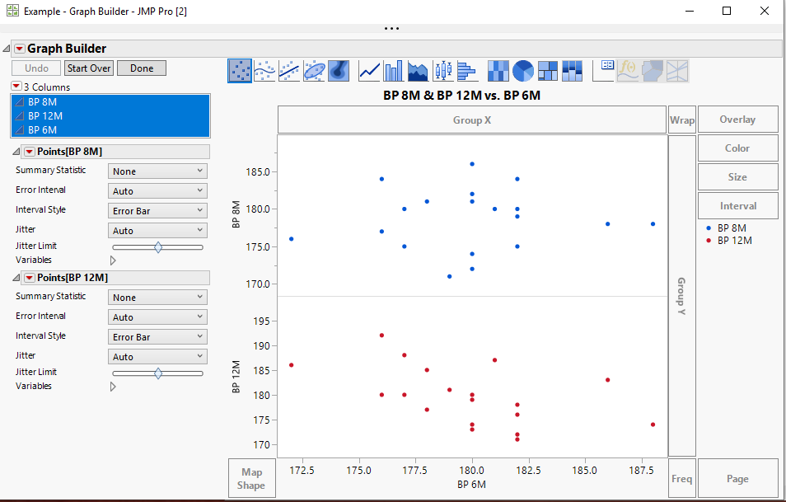Choose the Pie chart element icon
This screenshot has height=502, width=786.
click(x=523, y=71)
